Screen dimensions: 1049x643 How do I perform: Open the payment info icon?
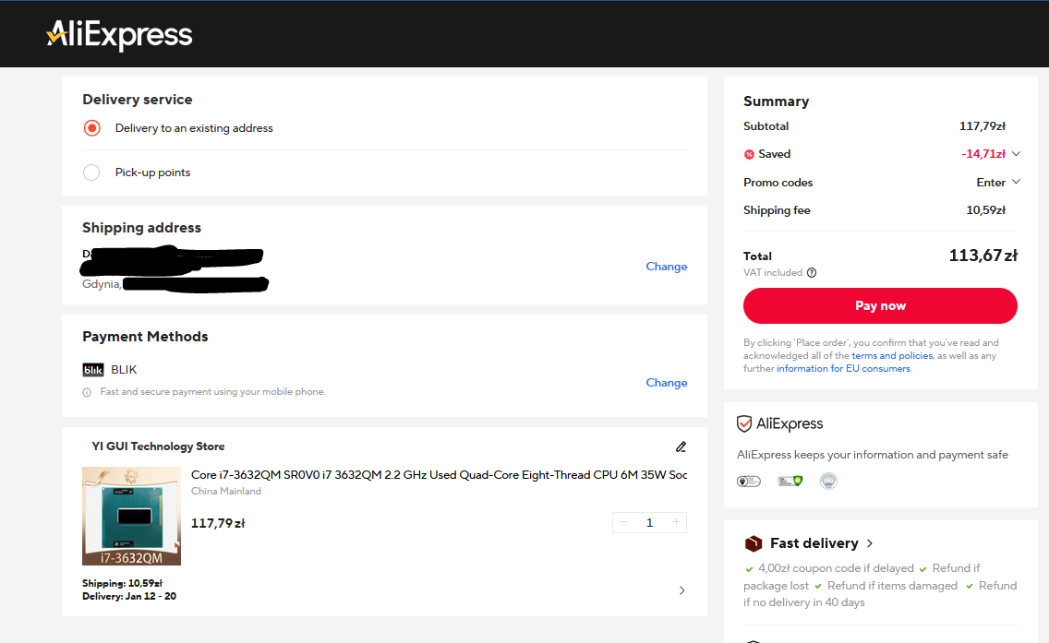click(87, 392)
